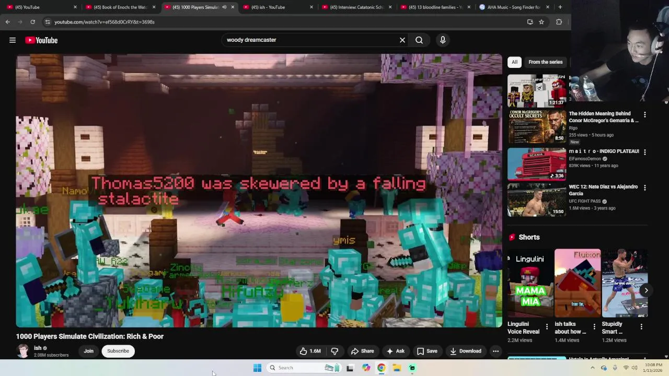
Task: Go back in browser history
Action: [x=7, y=22]
